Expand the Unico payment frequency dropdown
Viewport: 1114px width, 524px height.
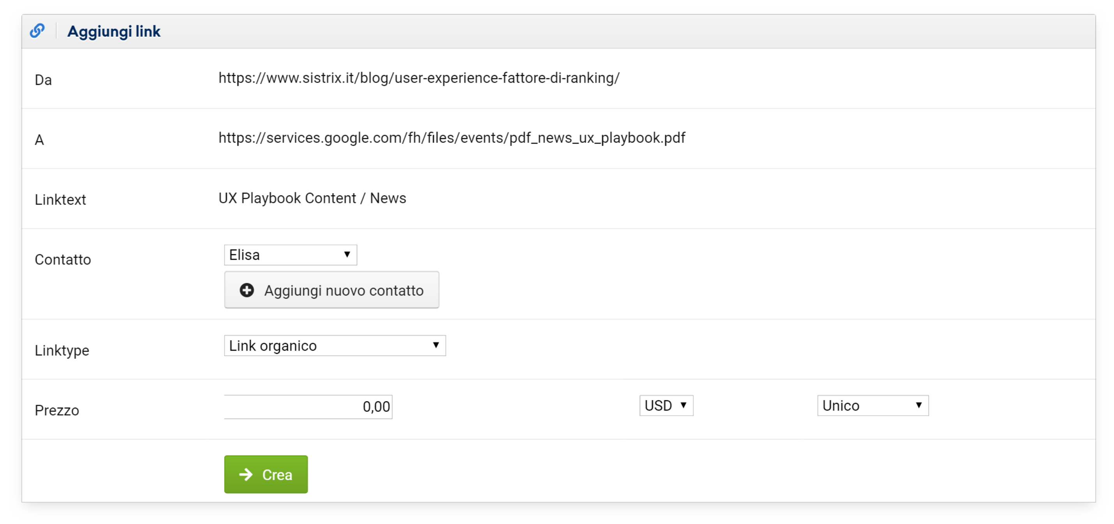[872, 406]
